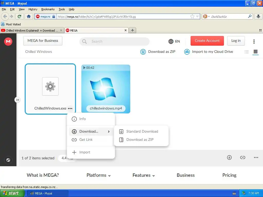
Task: Reload the page with the refresh icon
Action: coord(20,16)
